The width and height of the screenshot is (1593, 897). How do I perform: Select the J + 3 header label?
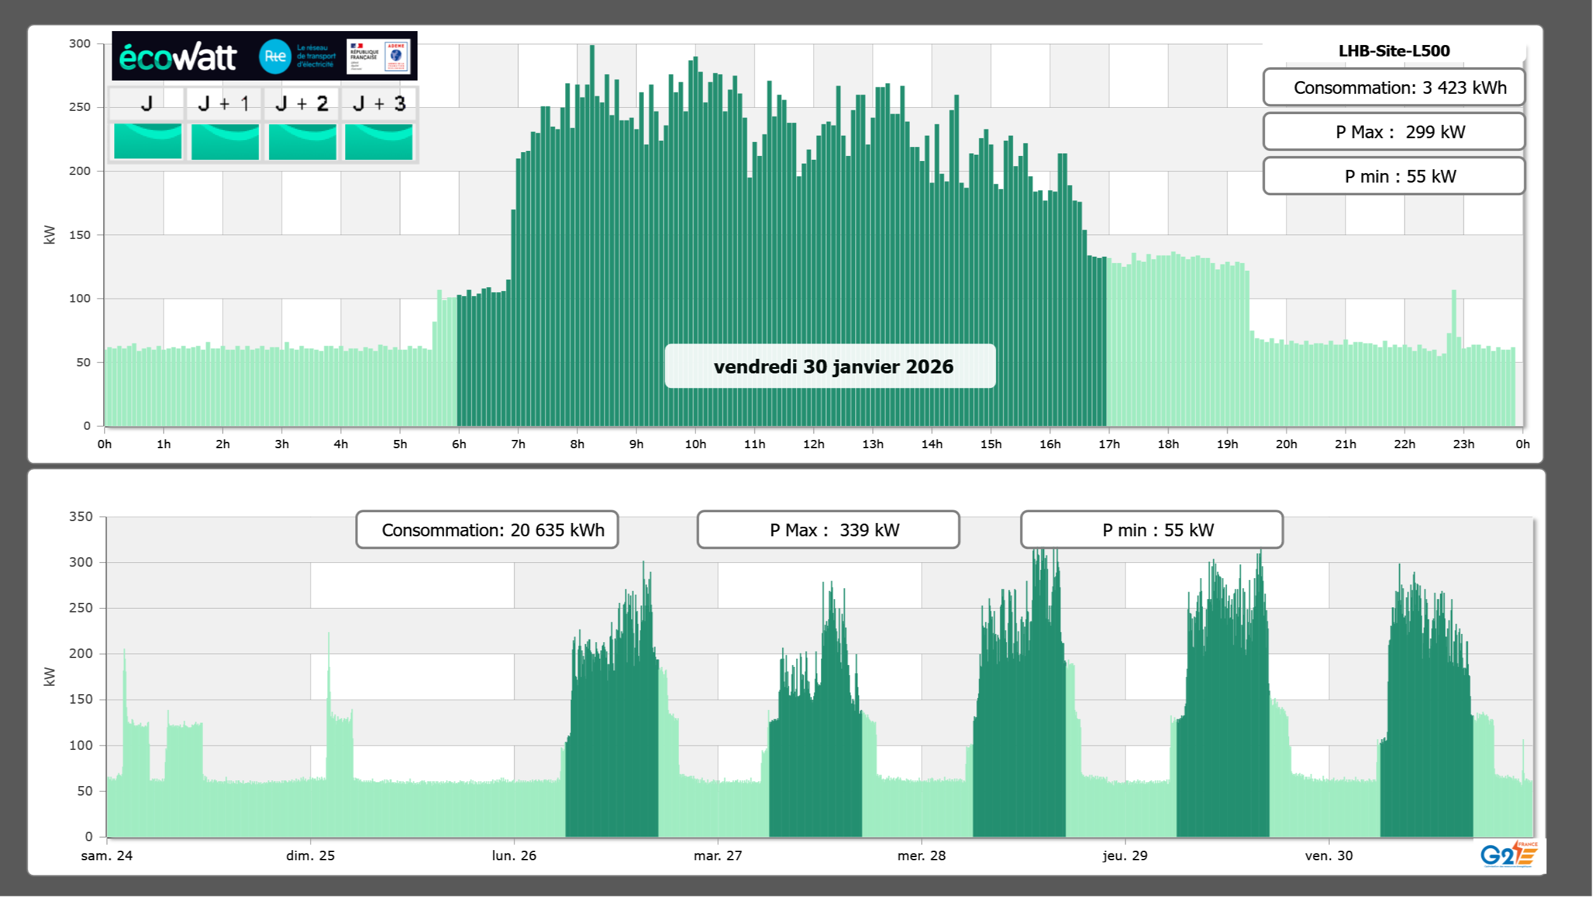pyautogui.click(x=379, y=103)
